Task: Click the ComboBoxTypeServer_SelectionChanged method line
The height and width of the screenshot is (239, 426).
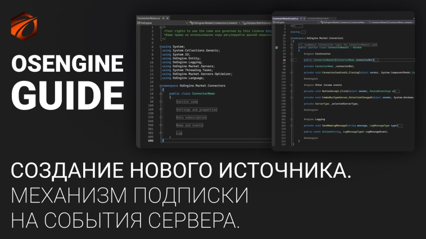Action: [359, 98]
